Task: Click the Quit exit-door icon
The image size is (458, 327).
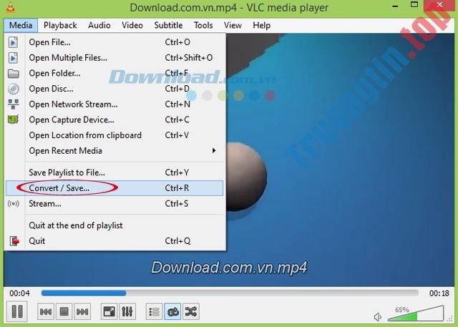Action: coord(14,241)
